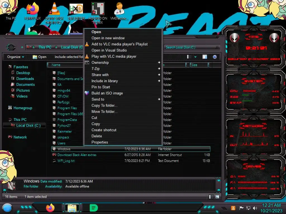Click Local Disk breadcrumb in address bar
Screen dimensions: 286x214
click(x=72, y=47)
